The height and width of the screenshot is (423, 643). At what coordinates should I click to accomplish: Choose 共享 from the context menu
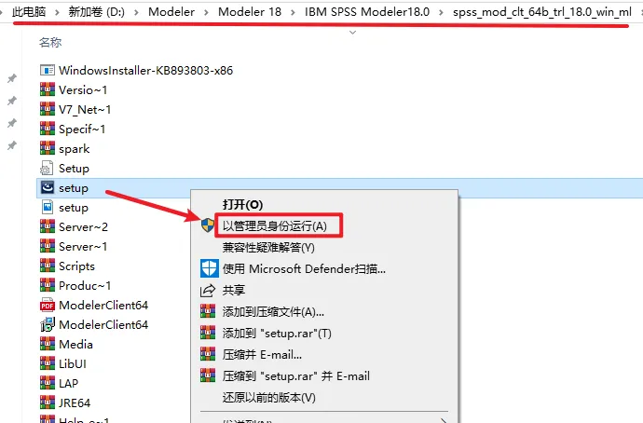pos(234,290)
